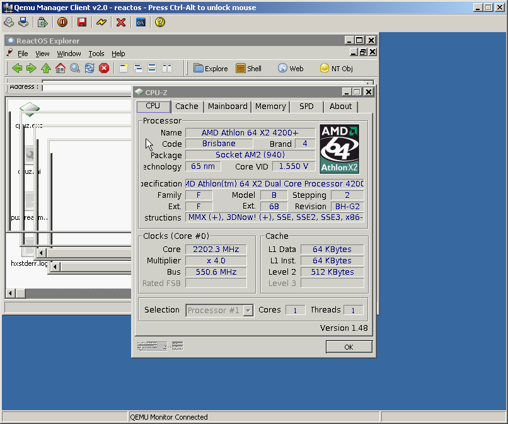Viewport: 508px width, 424px height.
Task: Open the Window menu in ReactOS Explorer
Action: tap(69, 54)
